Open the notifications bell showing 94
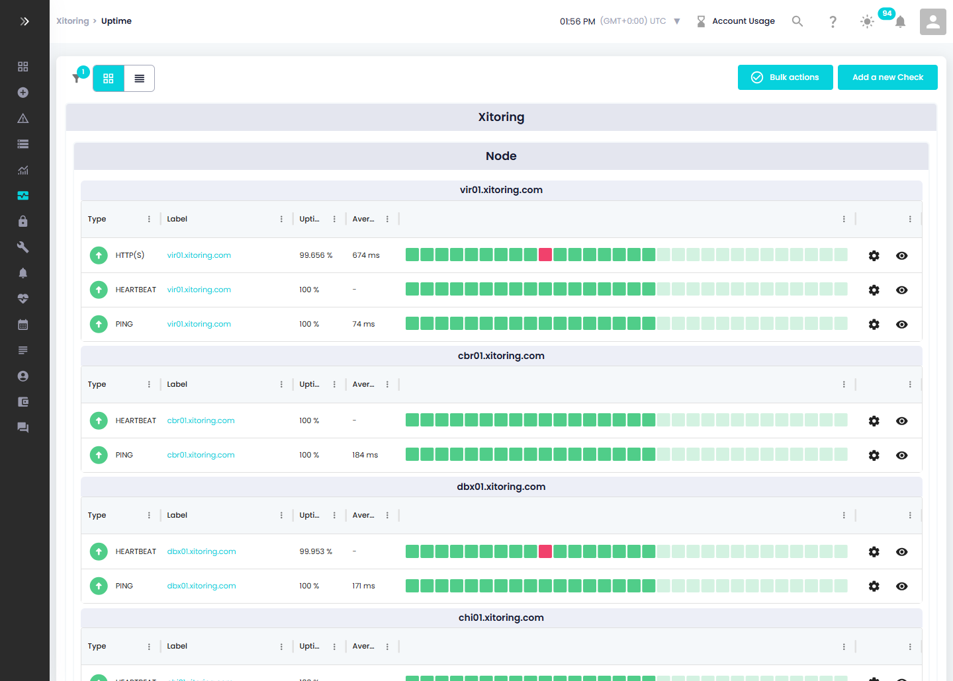Screen dimensions: 953x681 900,22
